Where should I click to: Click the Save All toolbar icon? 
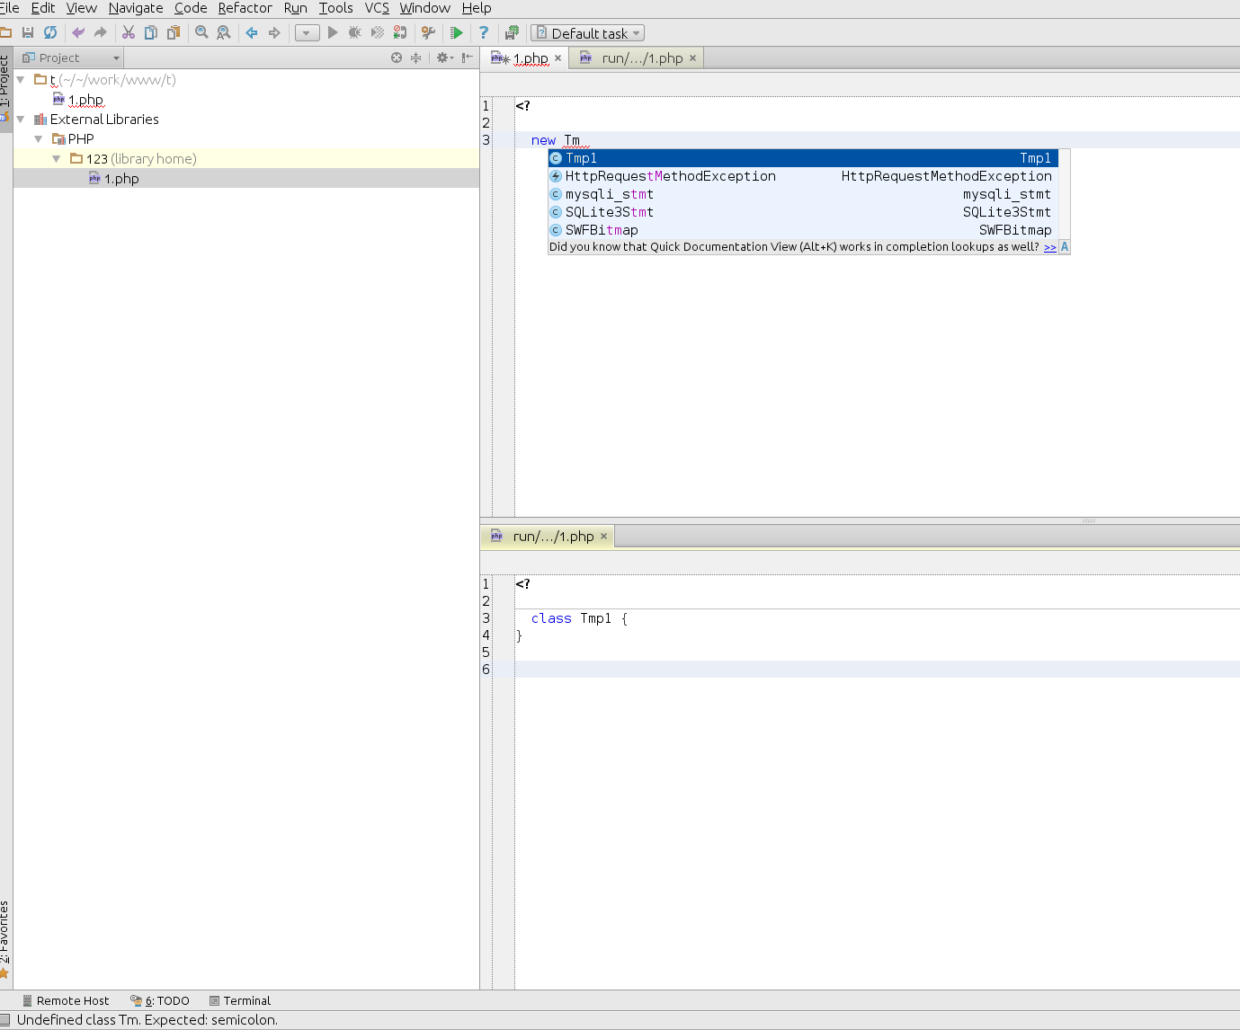tap(28, 33)
